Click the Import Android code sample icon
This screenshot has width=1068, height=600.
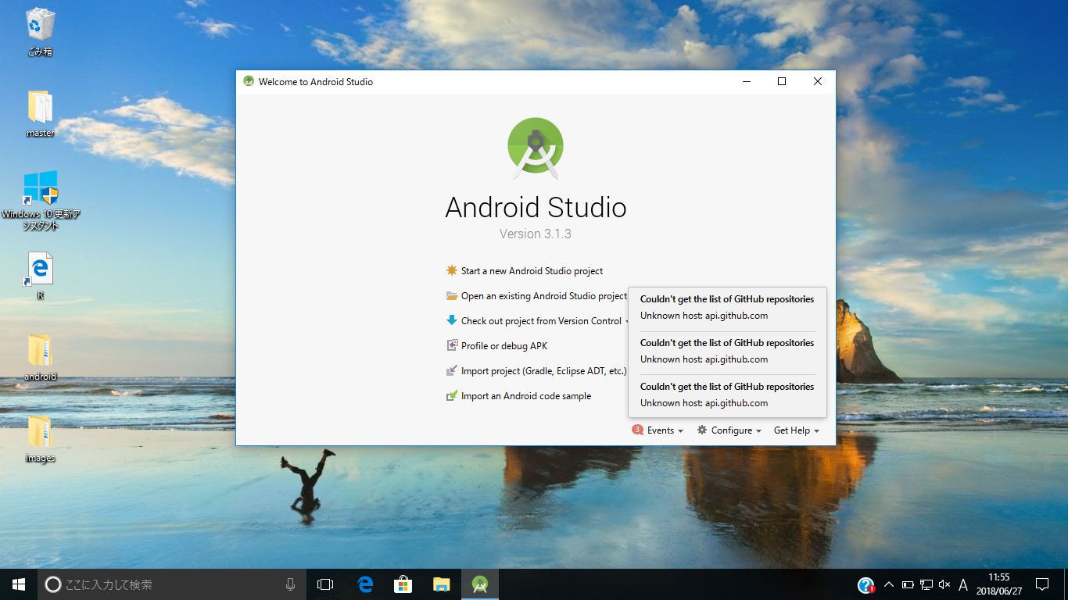click(x=451, y=396)
